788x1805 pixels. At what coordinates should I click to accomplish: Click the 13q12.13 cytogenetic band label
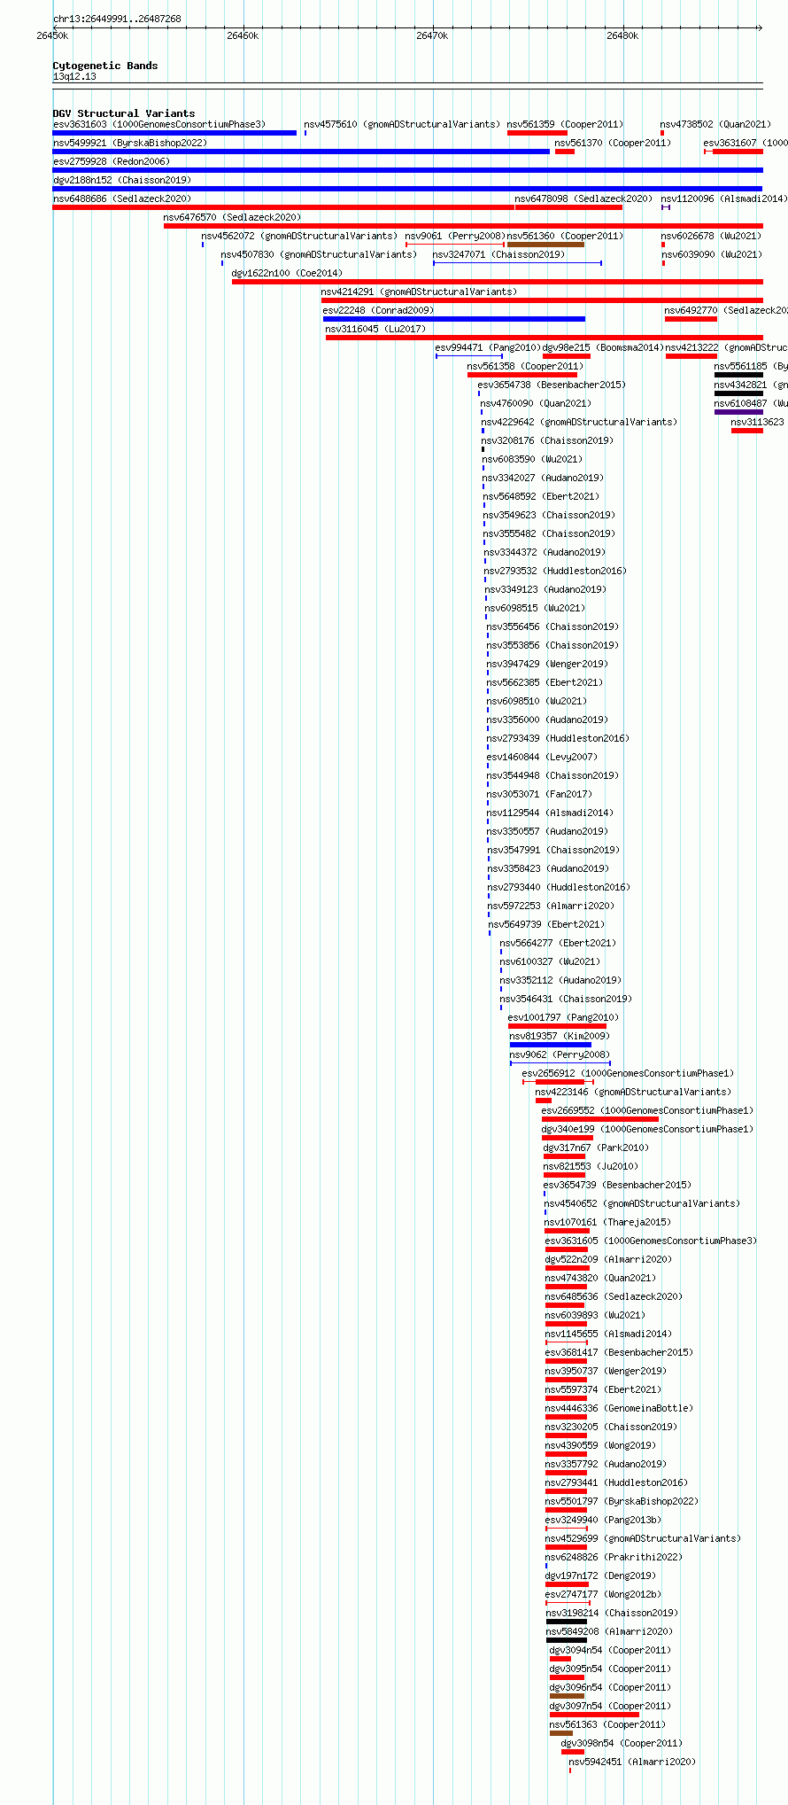point(74,76)
